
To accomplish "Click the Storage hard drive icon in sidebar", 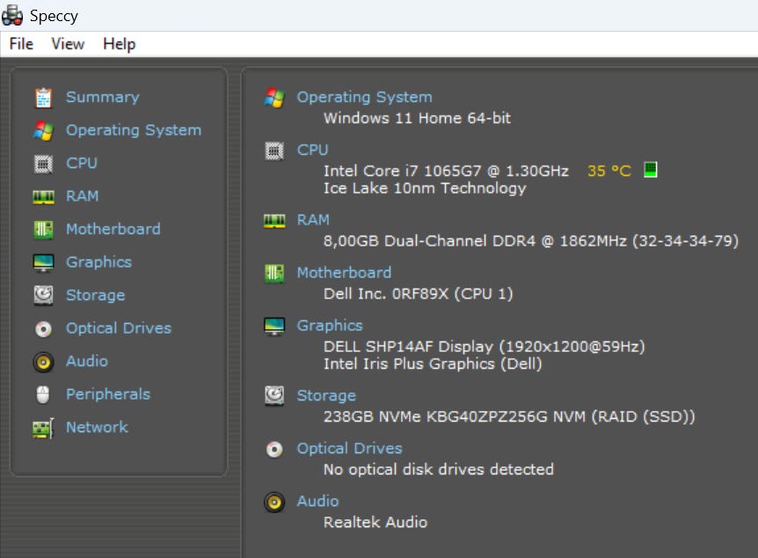I will pos(43,295).
